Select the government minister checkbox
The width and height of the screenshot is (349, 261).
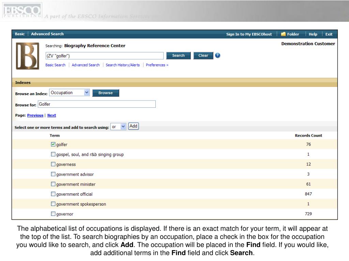click(x=53, y=184)
